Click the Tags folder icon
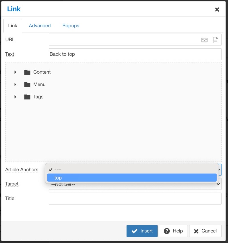Screen dimensions: 228x243 (27, 97)
